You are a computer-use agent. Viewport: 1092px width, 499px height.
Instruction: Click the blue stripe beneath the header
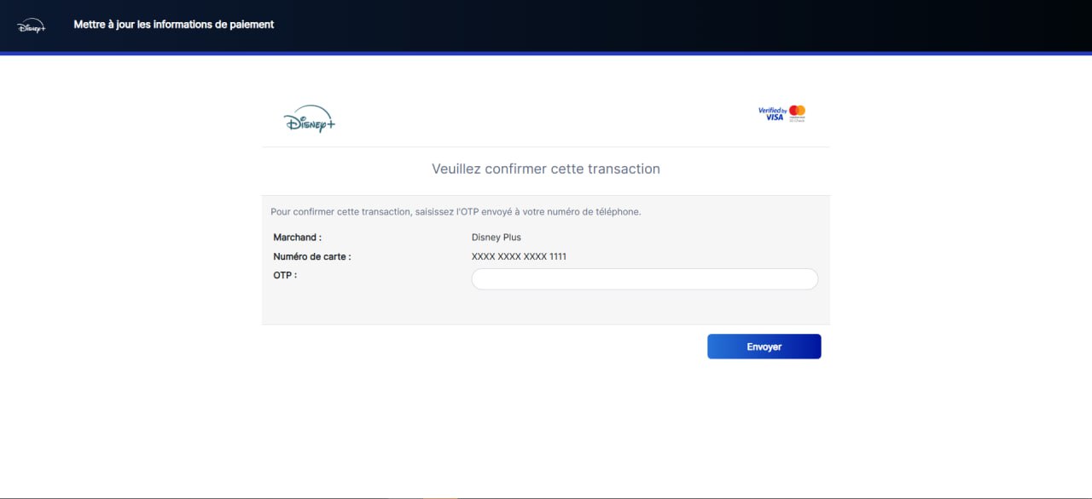click(x=546, y=53)
